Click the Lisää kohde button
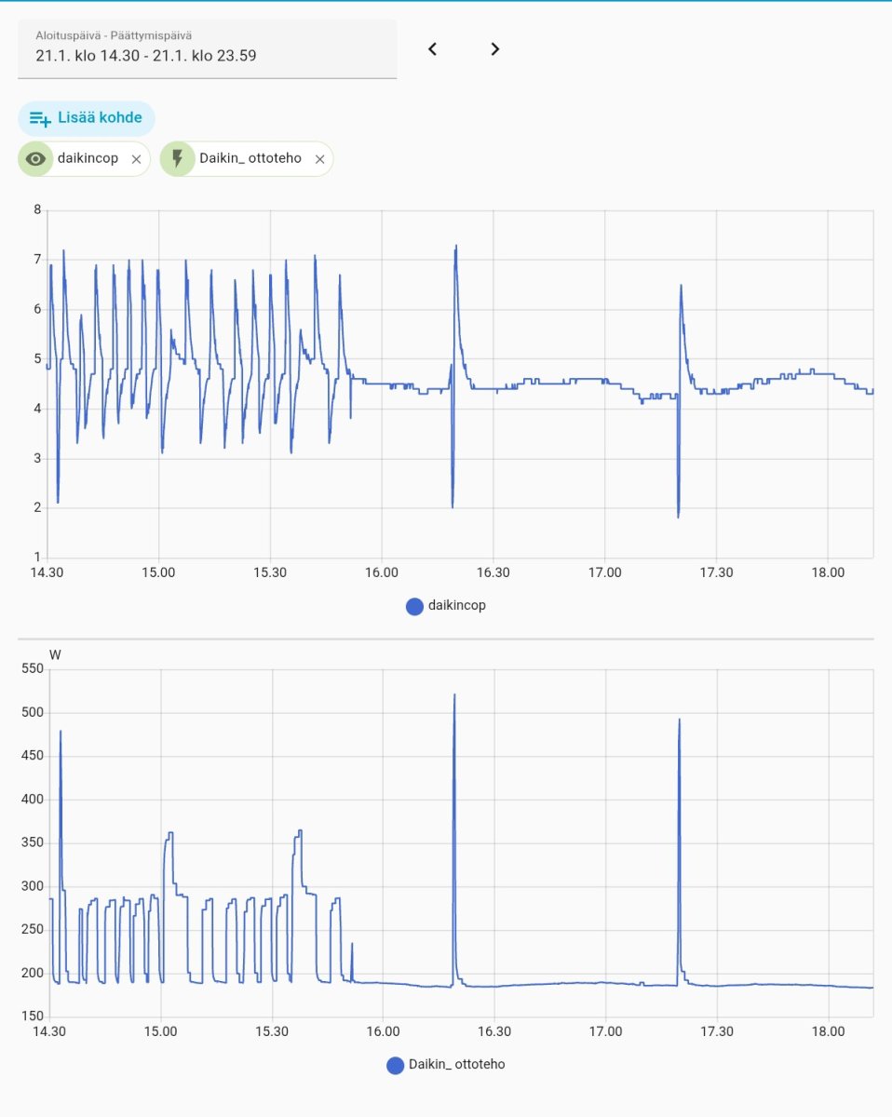 point(87,118)
